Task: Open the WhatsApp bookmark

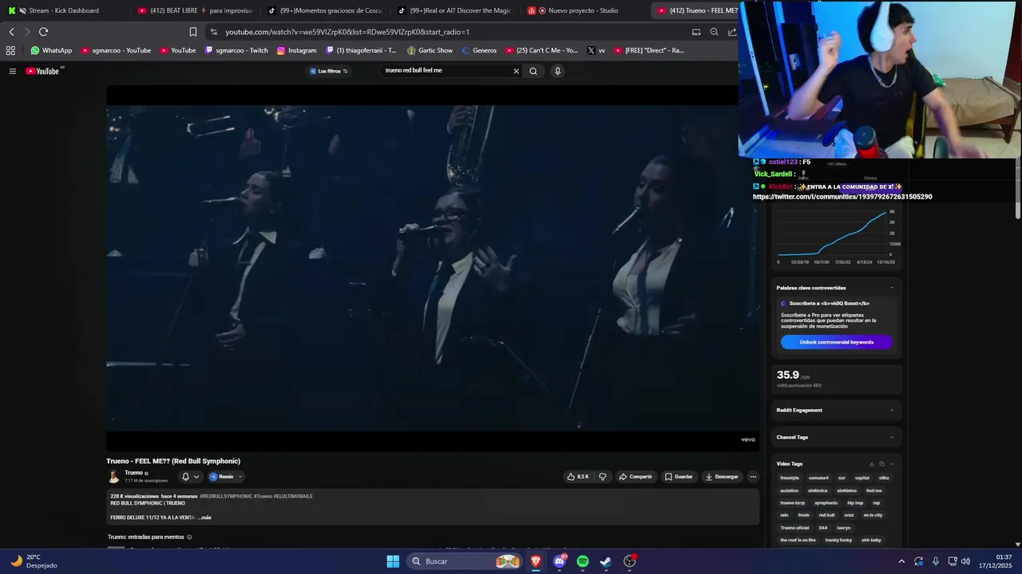Action: (51, 50)
